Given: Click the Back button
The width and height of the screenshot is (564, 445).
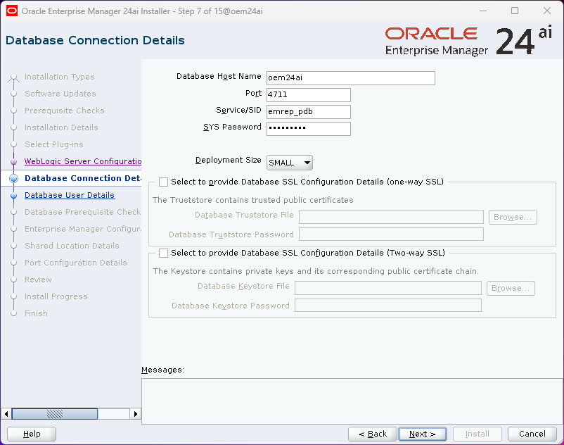Looking at the screenshot, I should 372,434.
